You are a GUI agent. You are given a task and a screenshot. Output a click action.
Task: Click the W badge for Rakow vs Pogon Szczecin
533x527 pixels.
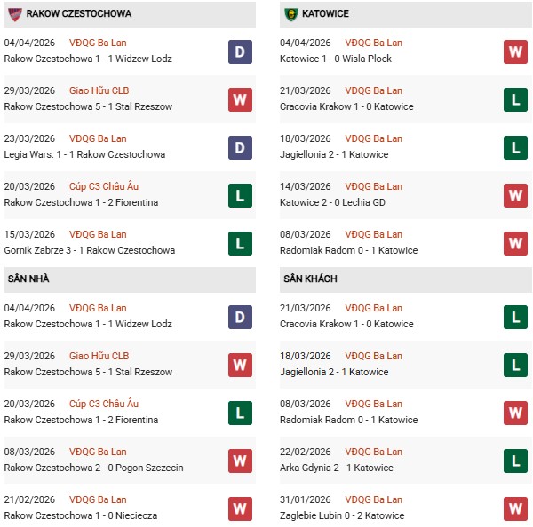[240, 460]
